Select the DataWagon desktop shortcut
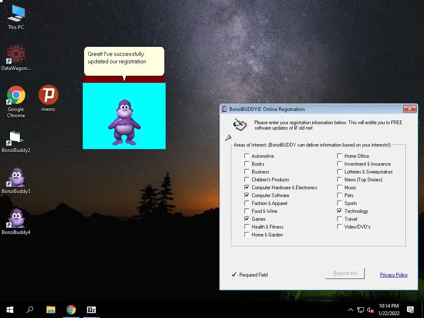The width and height of the screenshot is (424, 318). tap(16, 58)
